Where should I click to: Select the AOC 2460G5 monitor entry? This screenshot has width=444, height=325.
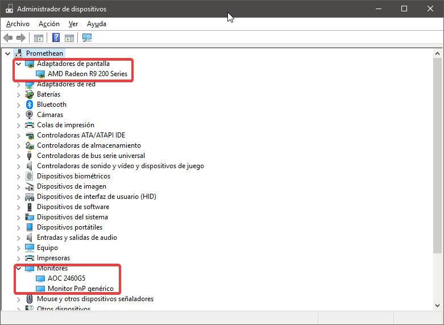pos(67,278)
